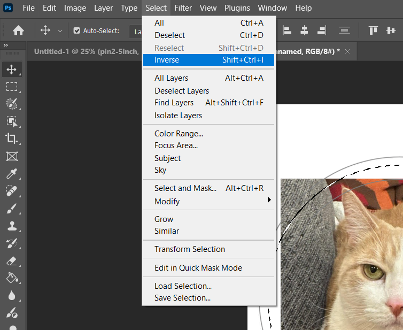Viewport: 403px width, 330px height.
Task: Select the Rectangular Marquee tool
Action: click(x=12, y=87)
